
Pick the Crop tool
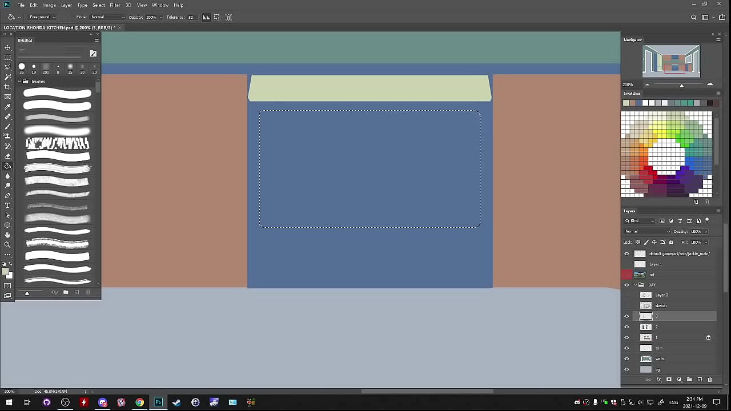pyautogui.click(x=7, y=87)
